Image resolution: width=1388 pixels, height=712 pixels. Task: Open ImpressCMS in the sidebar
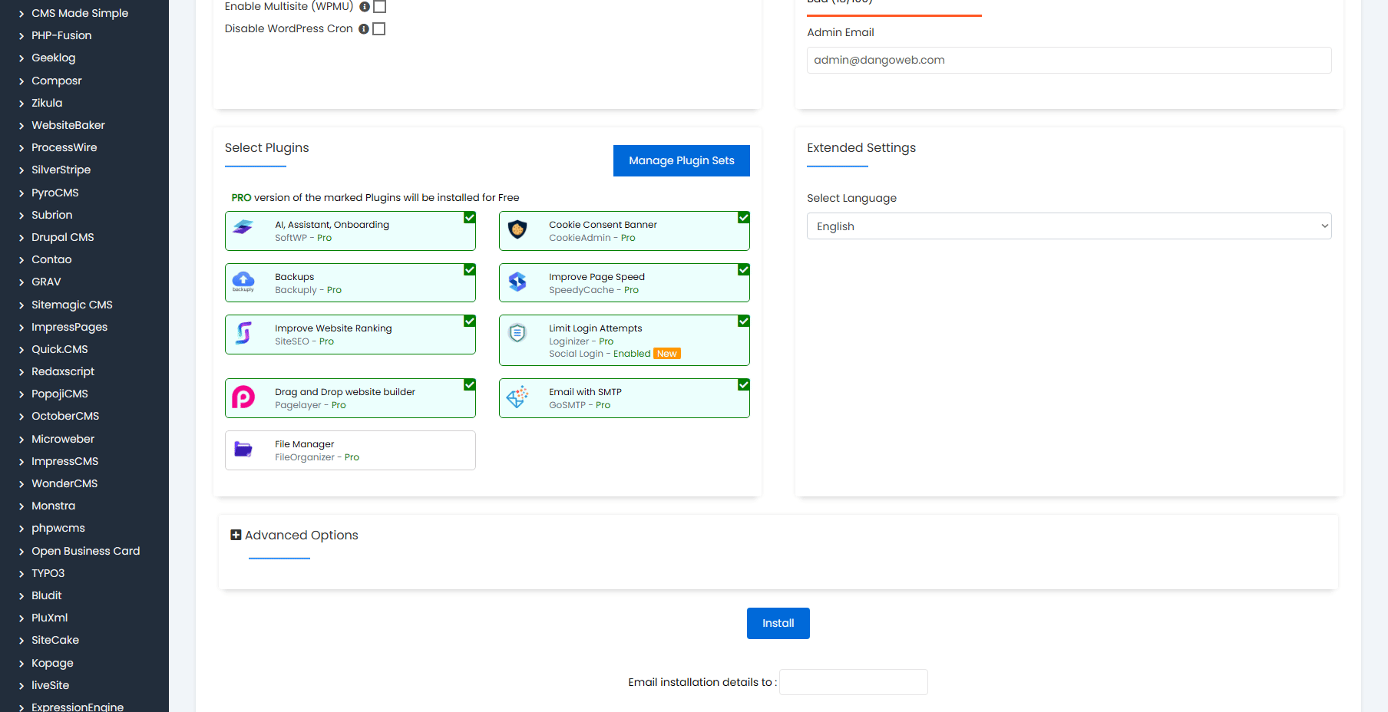tap(64, 461)
